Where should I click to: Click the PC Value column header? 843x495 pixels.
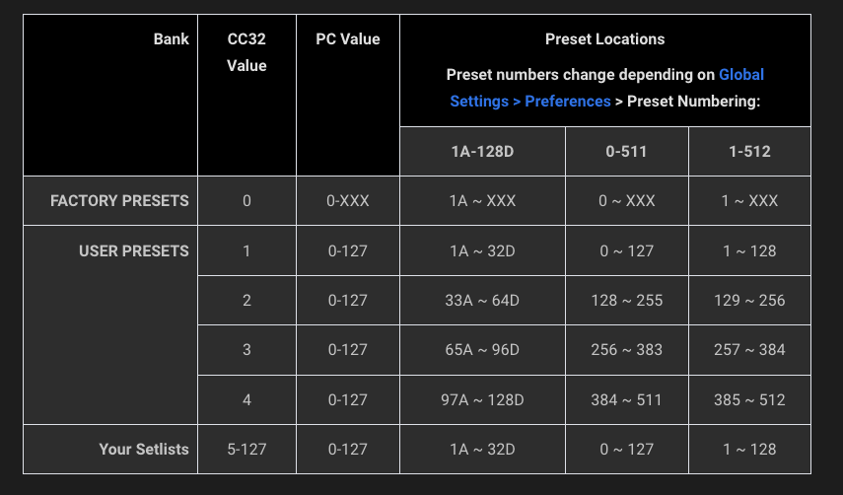(347, 39)
